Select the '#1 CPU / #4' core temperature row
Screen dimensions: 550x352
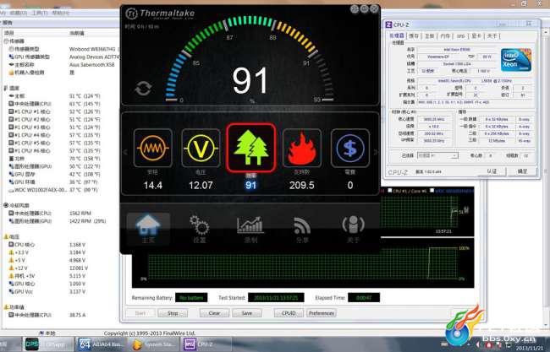click(x=59, y=135)
